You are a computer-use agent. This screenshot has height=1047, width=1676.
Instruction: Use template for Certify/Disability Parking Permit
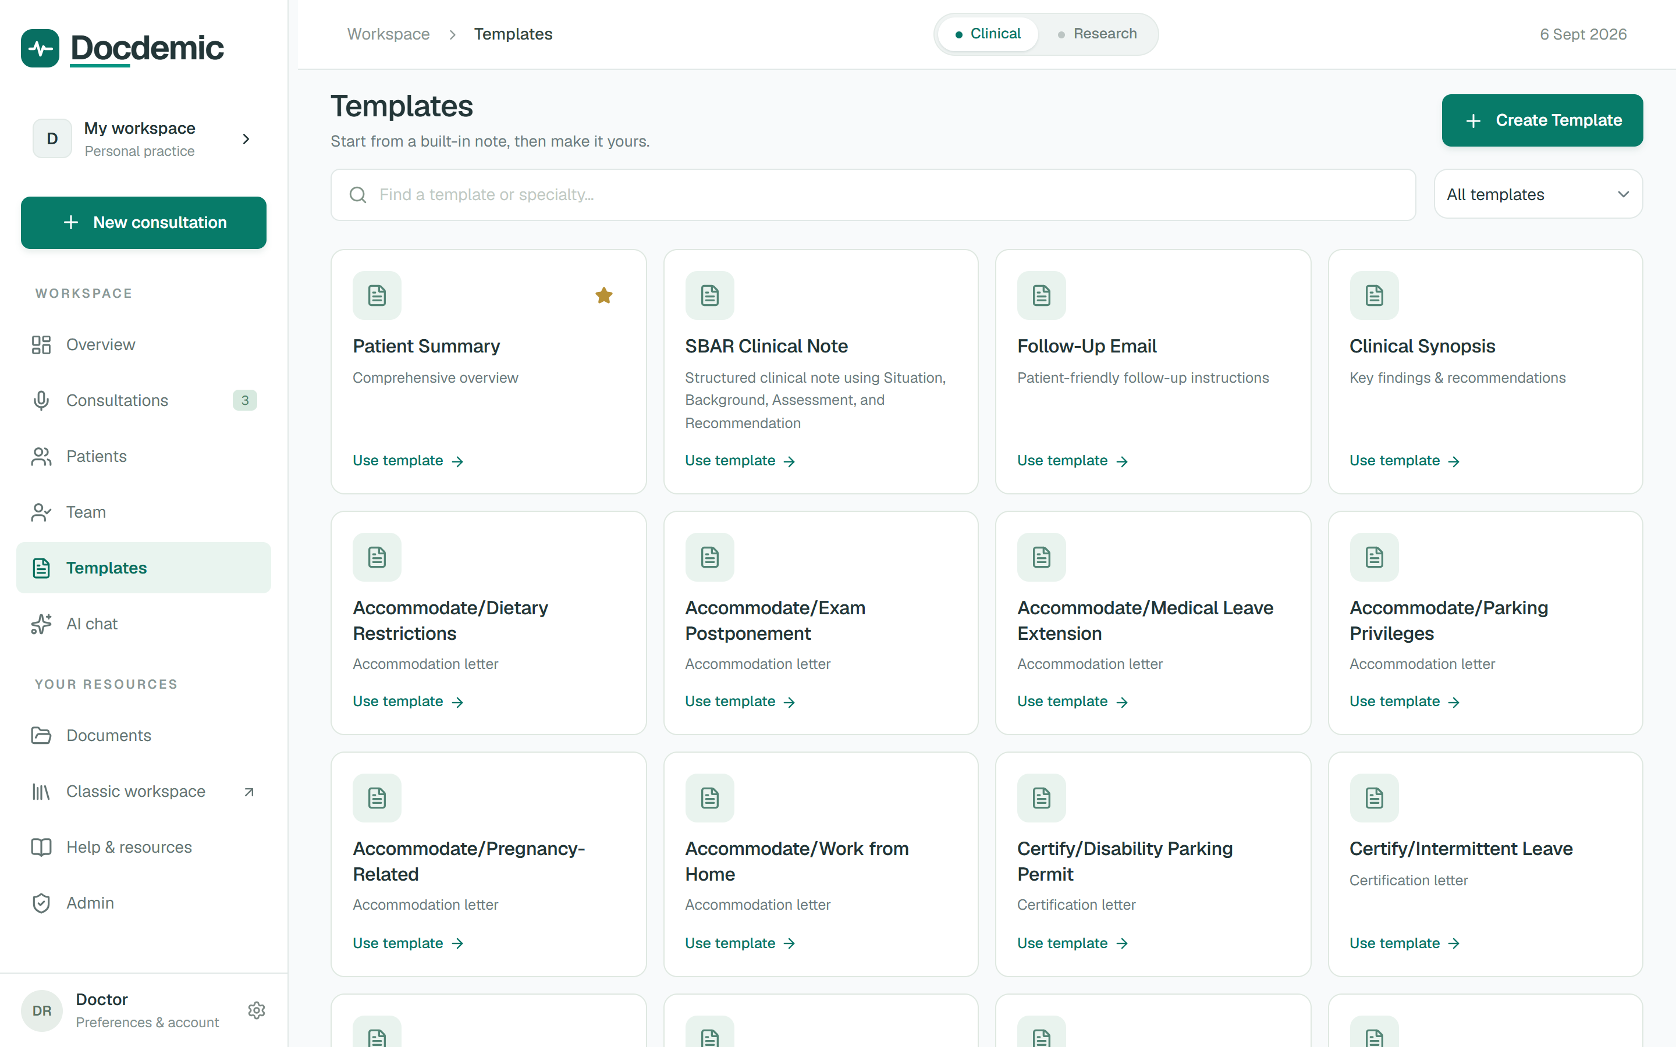[x=1073, y=943]
